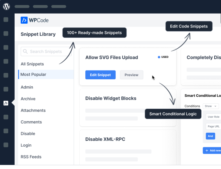
Task: Open the Disable XML-RPC card
Action: (128, 148)
